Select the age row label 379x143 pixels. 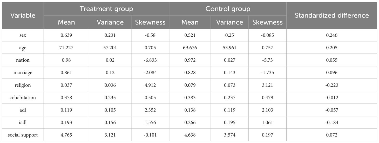23,48
